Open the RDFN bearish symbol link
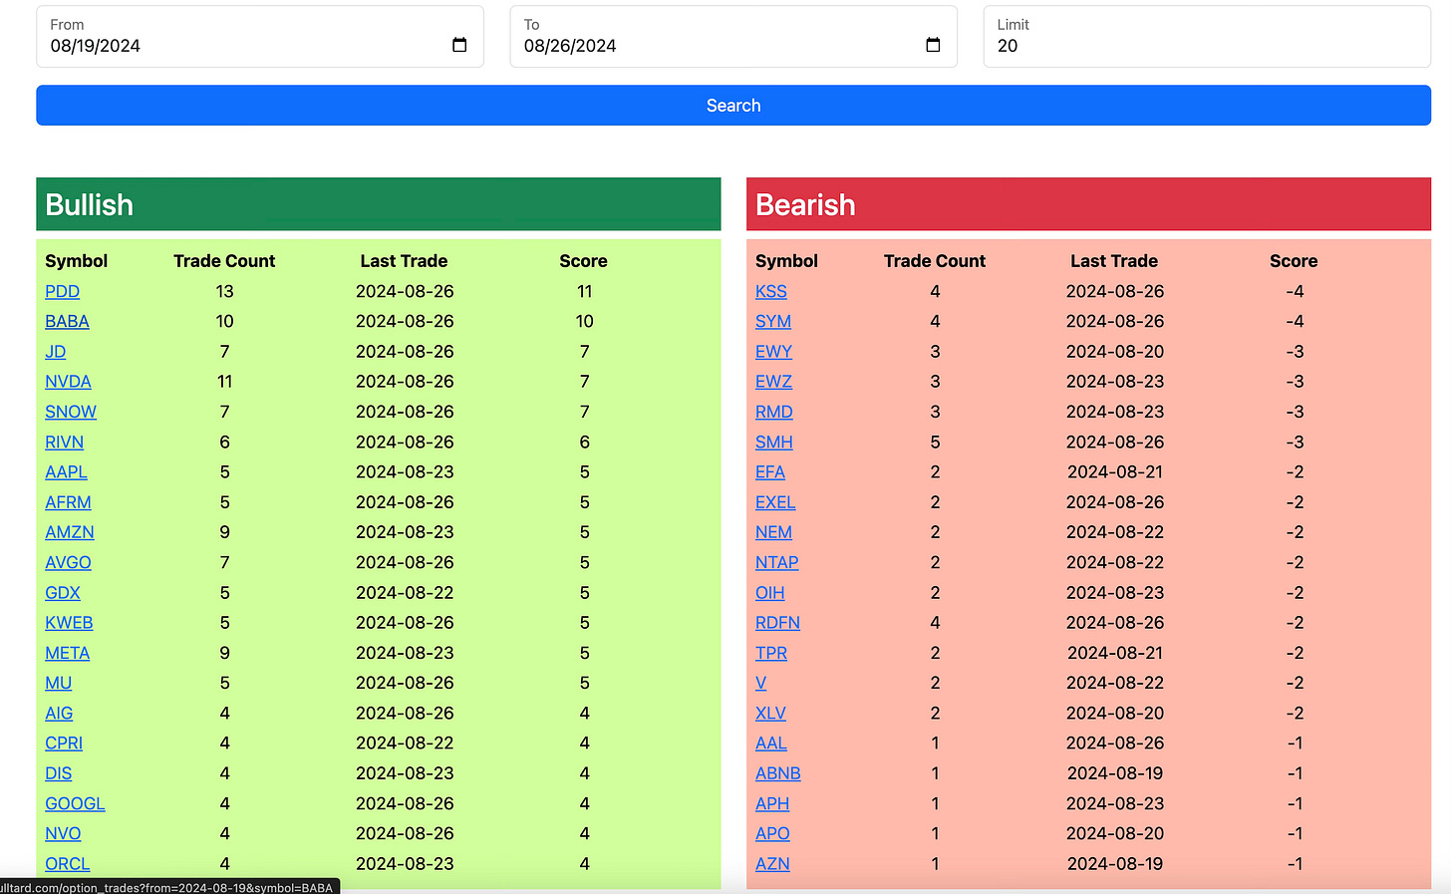This screenshot has height=894, width=1451. click(777, 622)
